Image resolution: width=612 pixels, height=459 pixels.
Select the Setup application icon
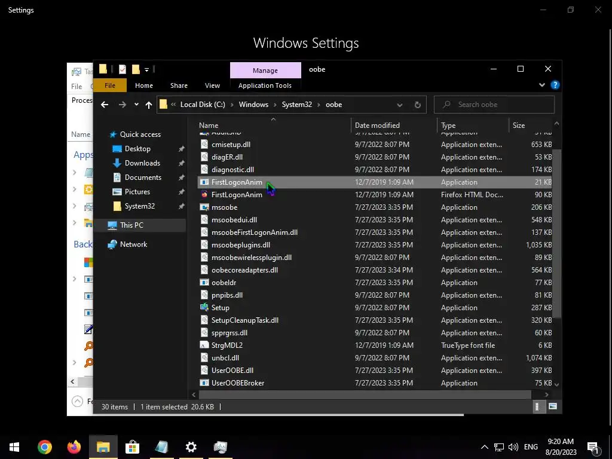point(204,308)
